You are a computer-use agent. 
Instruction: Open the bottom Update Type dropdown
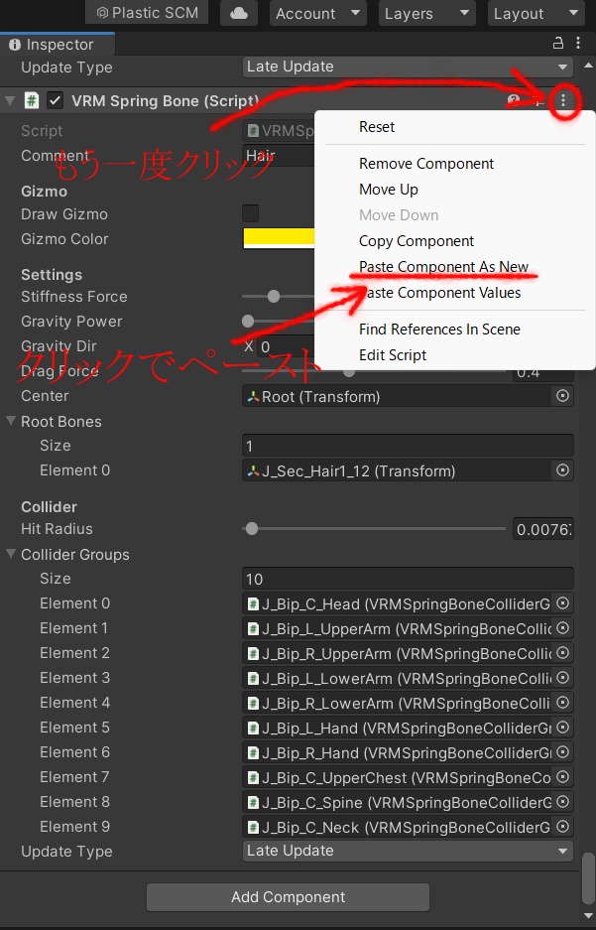click(408, 851)
